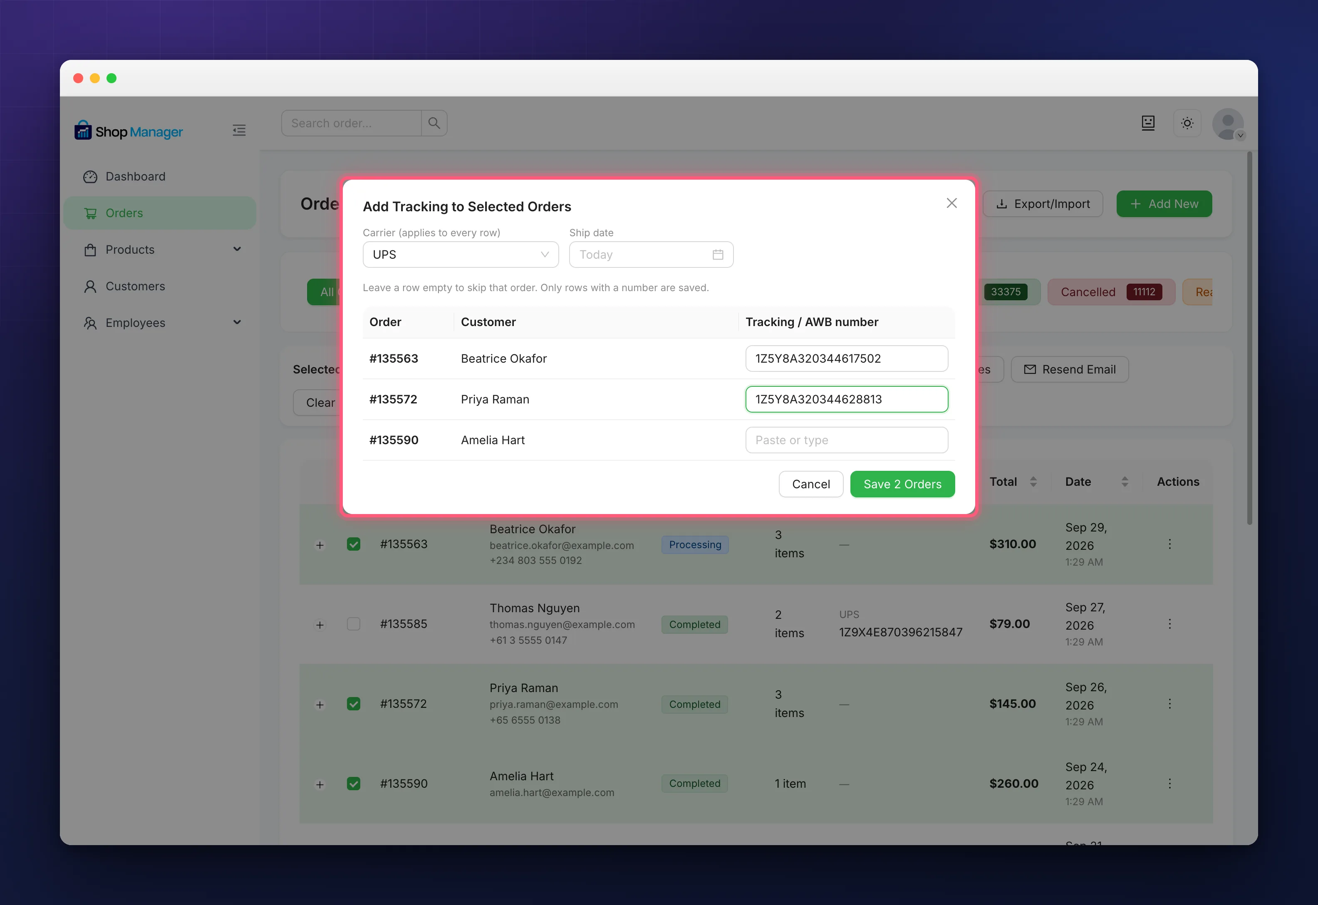The width and height of the screenshot is (1318, 905).
Task: Edit tracking number for Priya Raman
Action: tap(846, 399)
